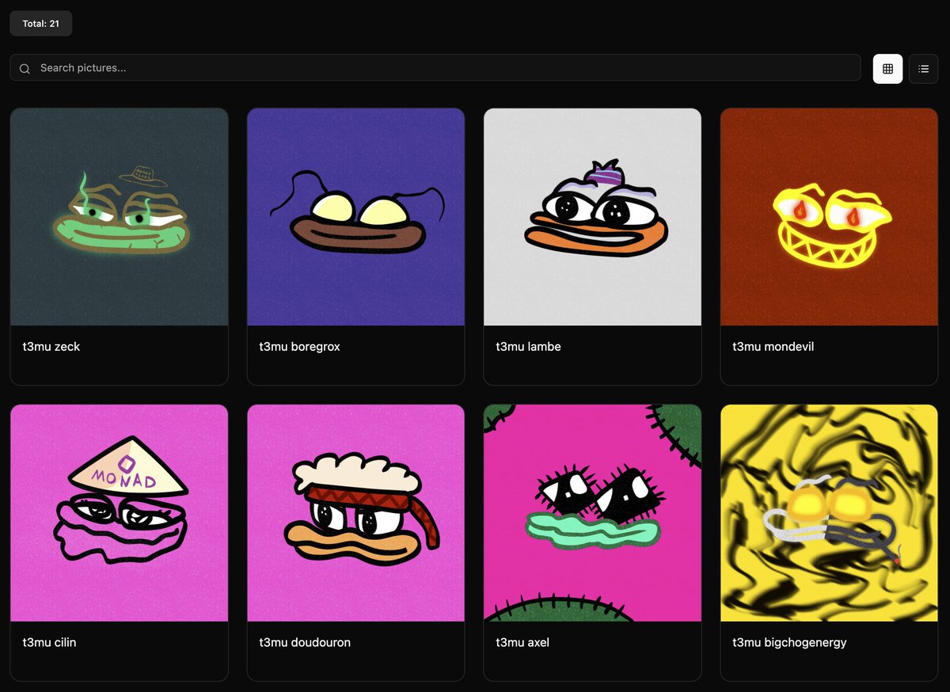Image resolution: width=950 pixels, height=692 pixels.
Task: Click the 't3mu axel' title
Action: pos(522,643)
